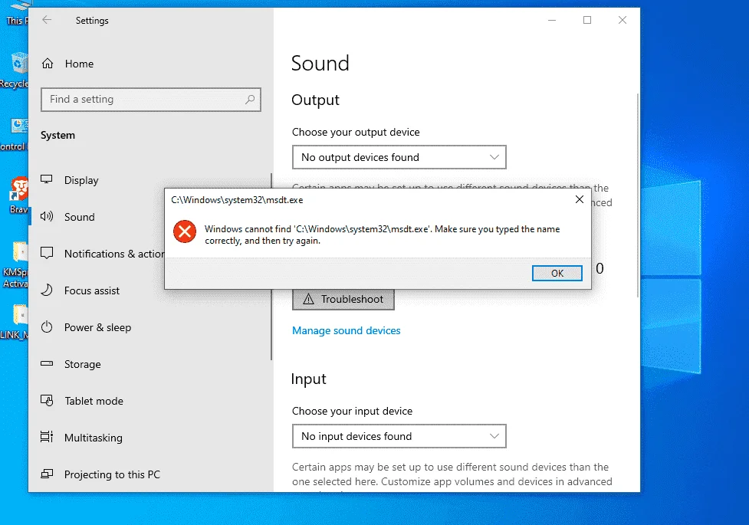The width and height of the screenshot is (749, 525).
Task: Select the LINK_M desktop folder icon
Action: click(x=15, y=321)
